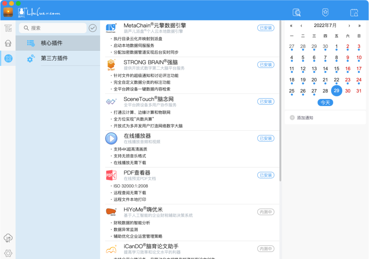This screenshot has width=369, height=259.
Task: Select the 核心插件 category
Action: pos(58,43)
